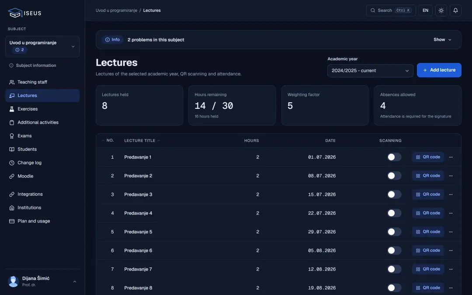Screen dimensions: 472x295
Task: Show QR code for Predavanje 5
Action: pos(428,232)
